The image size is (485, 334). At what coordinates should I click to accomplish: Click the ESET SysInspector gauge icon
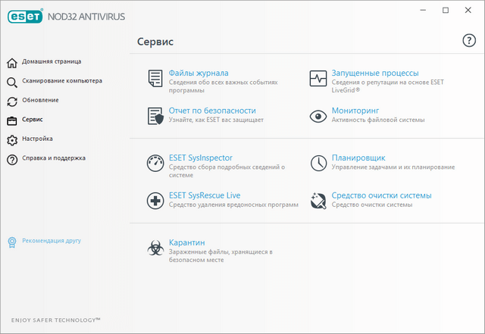(x=155, y=162)
